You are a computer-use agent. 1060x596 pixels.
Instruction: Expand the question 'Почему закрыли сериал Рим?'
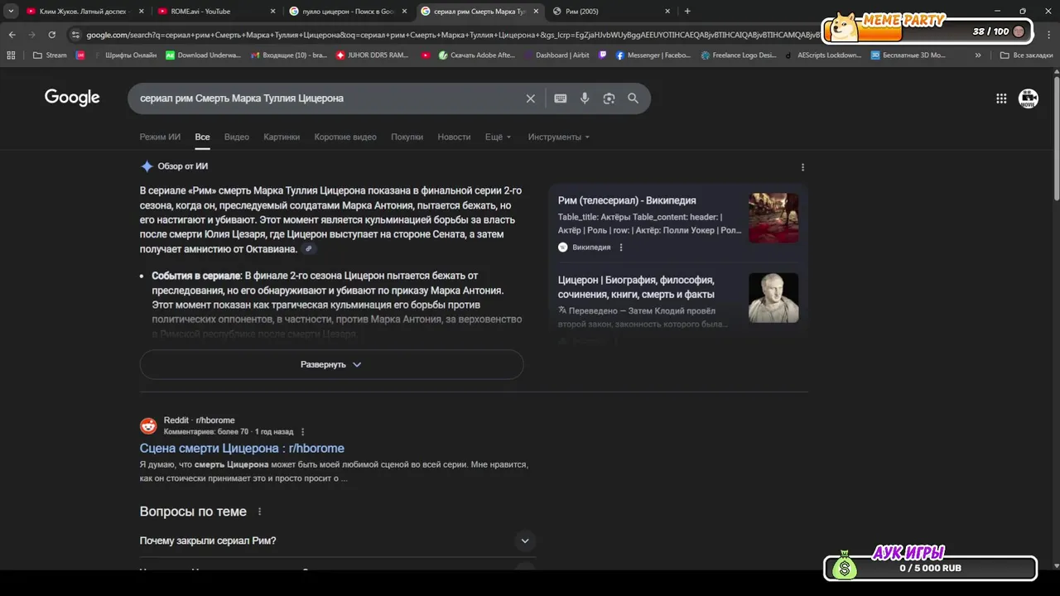338,541
